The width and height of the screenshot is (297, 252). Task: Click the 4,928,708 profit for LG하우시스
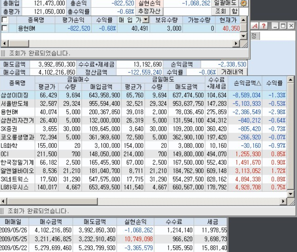(248, 187)
